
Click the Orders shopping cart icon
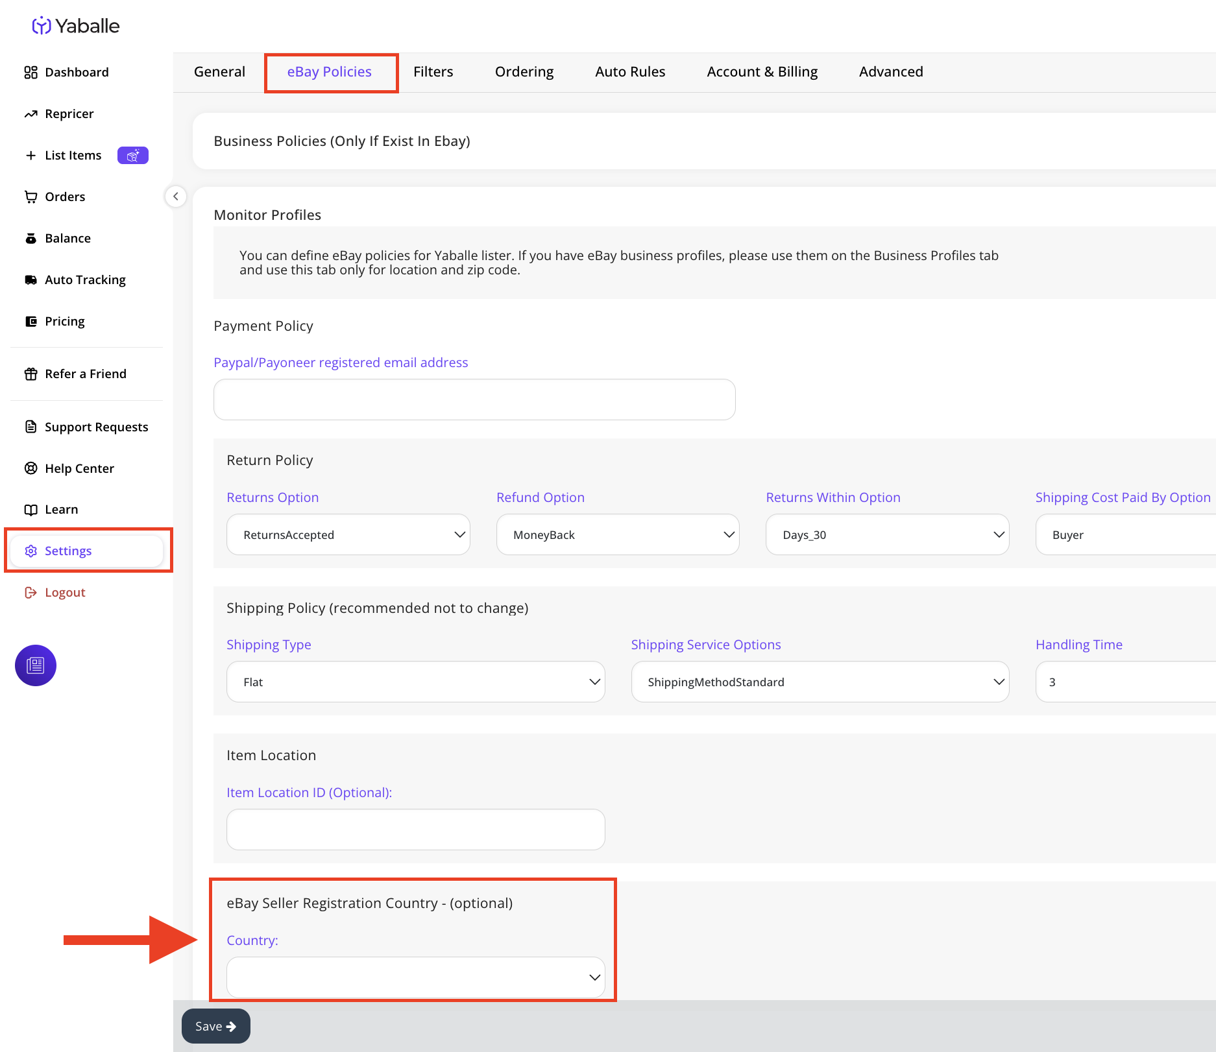tap(30, 197)
